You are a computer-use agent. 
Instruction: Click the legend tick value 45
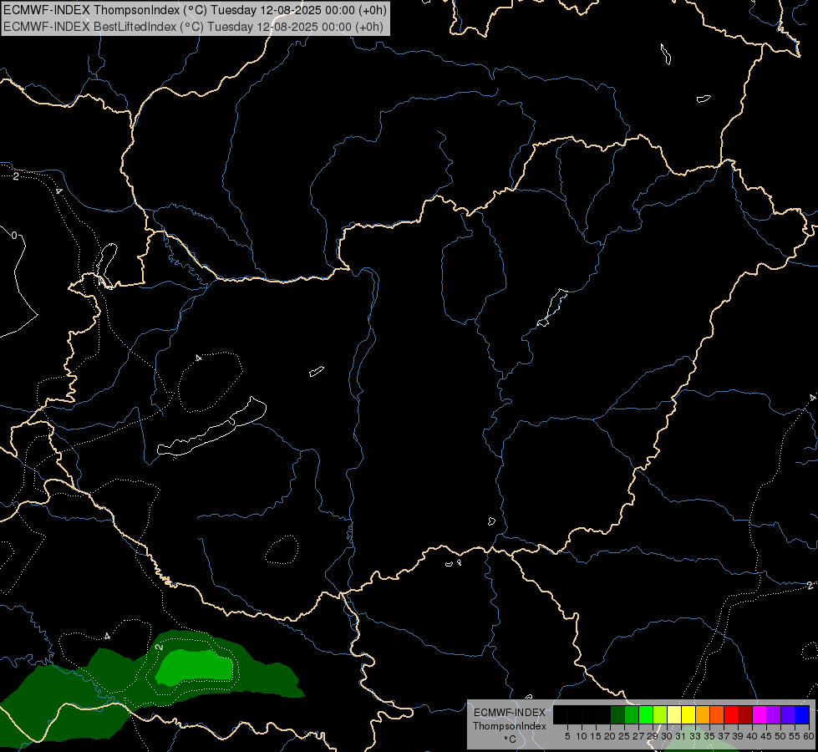click(766, 736)
